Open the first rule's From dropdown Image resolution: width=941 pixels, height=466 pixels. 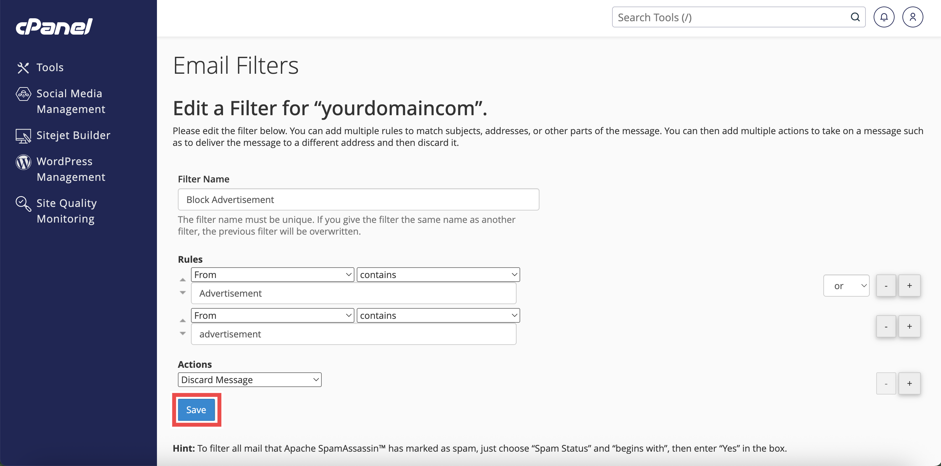coord(272,274)
